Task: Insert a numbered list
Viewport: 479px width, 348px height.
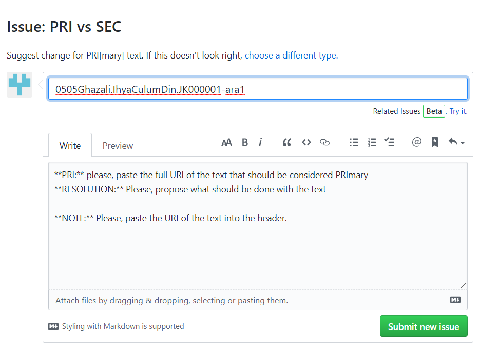Action: tap(372, 143)
